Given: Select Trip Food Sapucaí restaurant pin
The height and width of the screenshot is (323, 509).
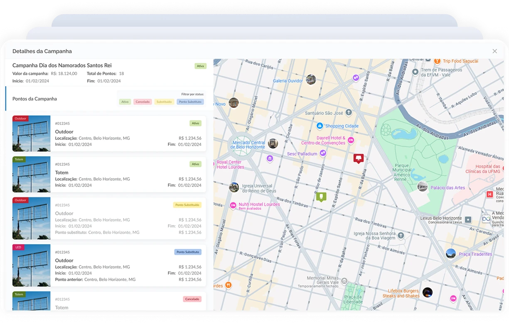Looking at the screenshot, I should pyautogui.click(x=437, y=61).
